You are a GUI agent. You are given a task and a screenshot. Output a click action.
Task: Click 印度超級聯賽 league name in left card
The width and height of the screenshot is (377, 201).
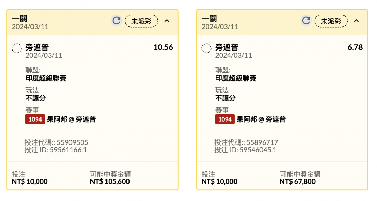click(46, 78)
